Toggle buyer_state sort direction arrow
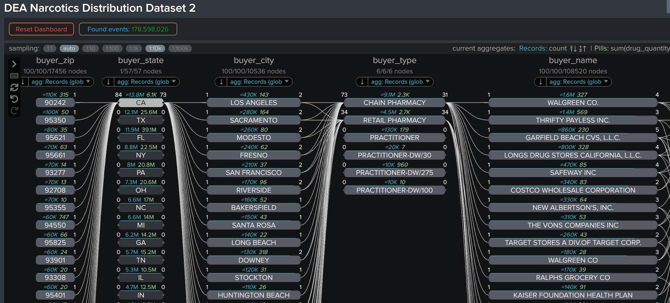This screenshot has height=303, width=670. (x=108, y=82)
